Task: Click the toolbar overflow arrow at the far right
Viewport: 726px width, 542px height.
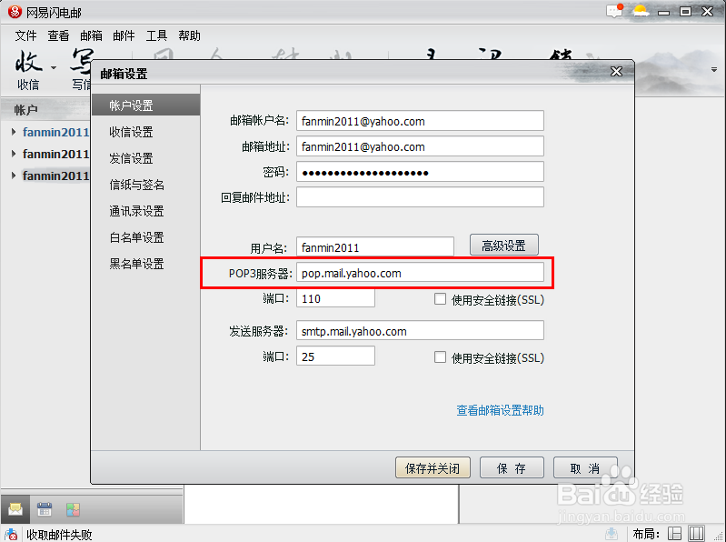Action: click(714, 70)
